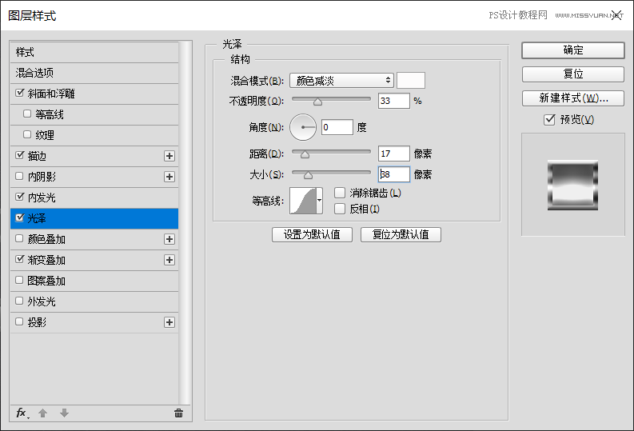The height and width of the screenshot is (431, 634).
Task: Click the 角度 angle input field
Action: pyautogui.click(x=337, y=127)
